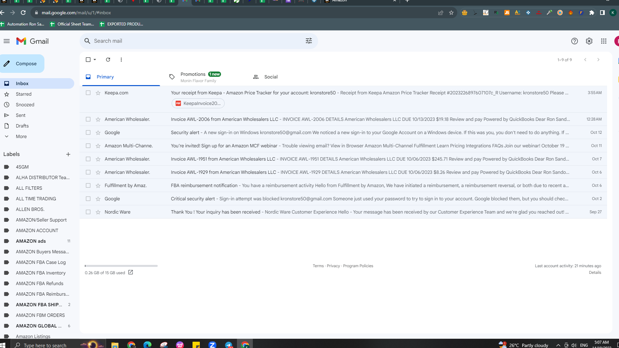
Task: Open the Critical security alert email
Action: pos(343,199)
